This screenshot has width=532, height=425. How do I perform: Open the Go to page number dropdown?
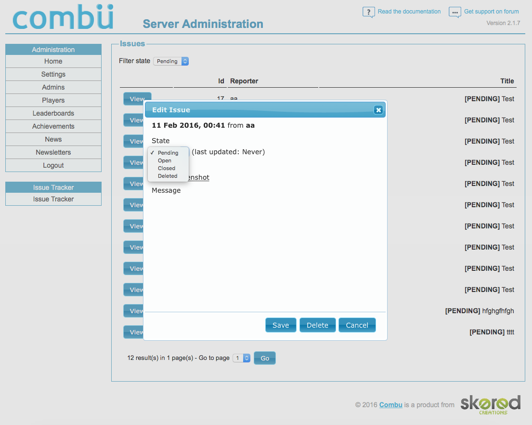point(241,358)
